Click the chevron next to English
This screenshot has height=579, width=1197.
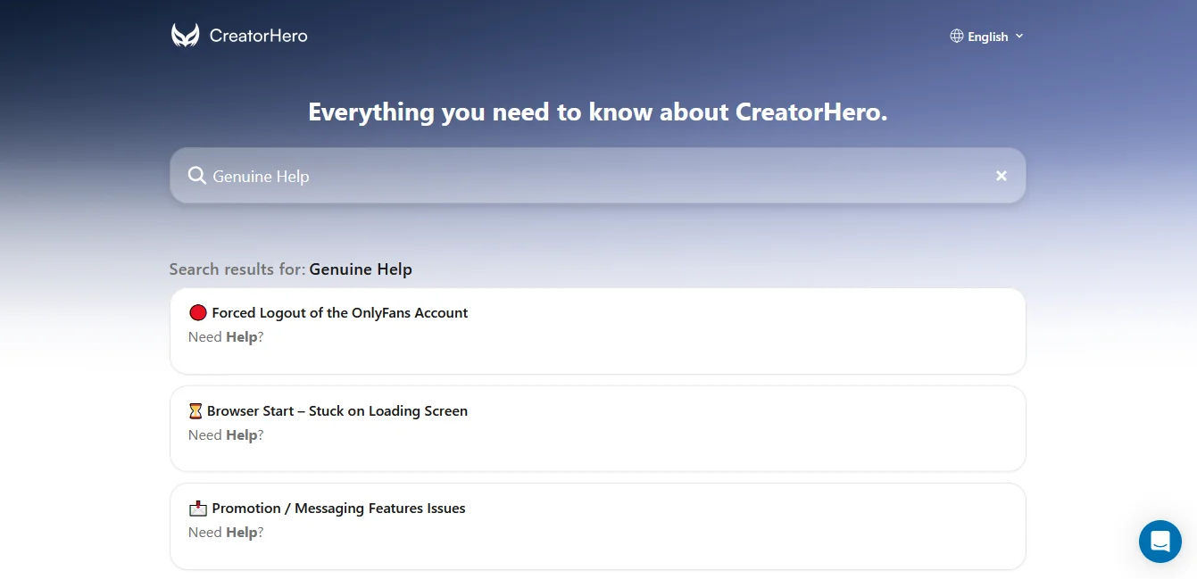[1019, 36]
